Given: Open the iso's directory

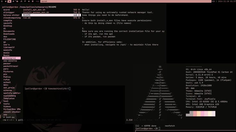Looking at the screenshot, I should (6, 45).
